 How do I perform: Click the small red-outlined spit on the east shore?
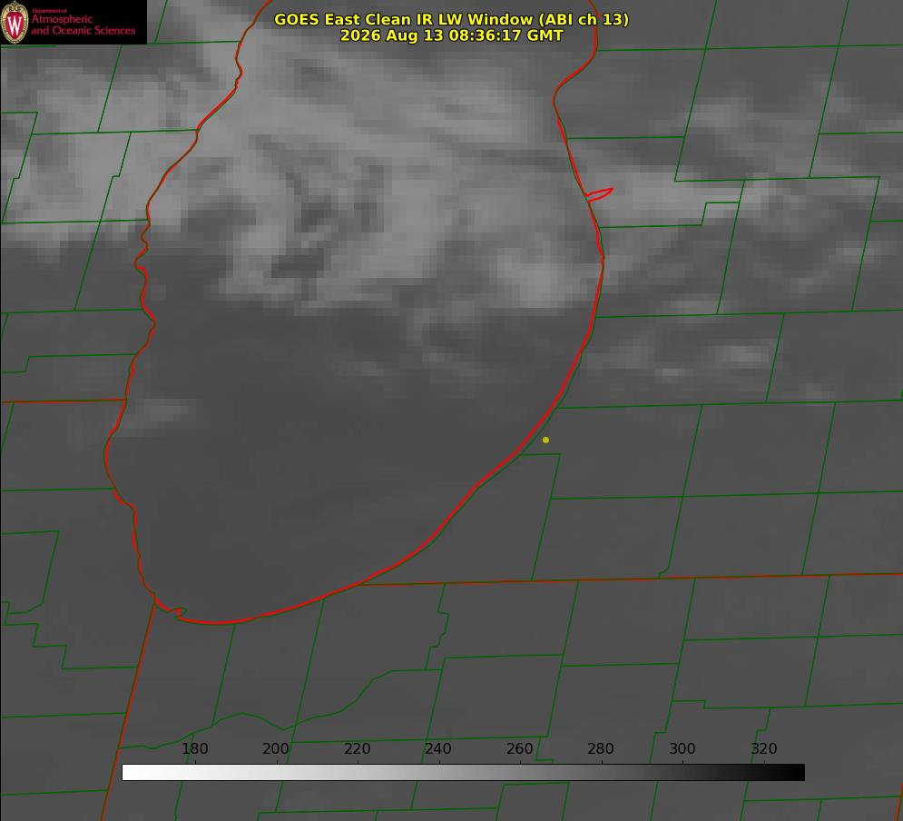tap(600, 194)
